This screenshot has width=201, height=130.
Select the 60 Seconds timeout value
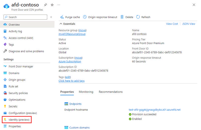click(139, 62)
